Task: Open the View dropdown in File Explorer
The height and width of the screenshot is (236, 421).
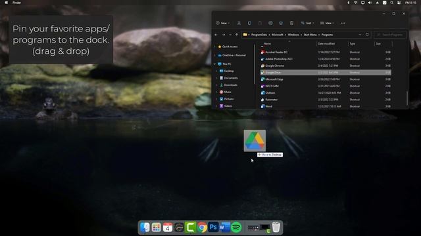Action: point(327,24)
